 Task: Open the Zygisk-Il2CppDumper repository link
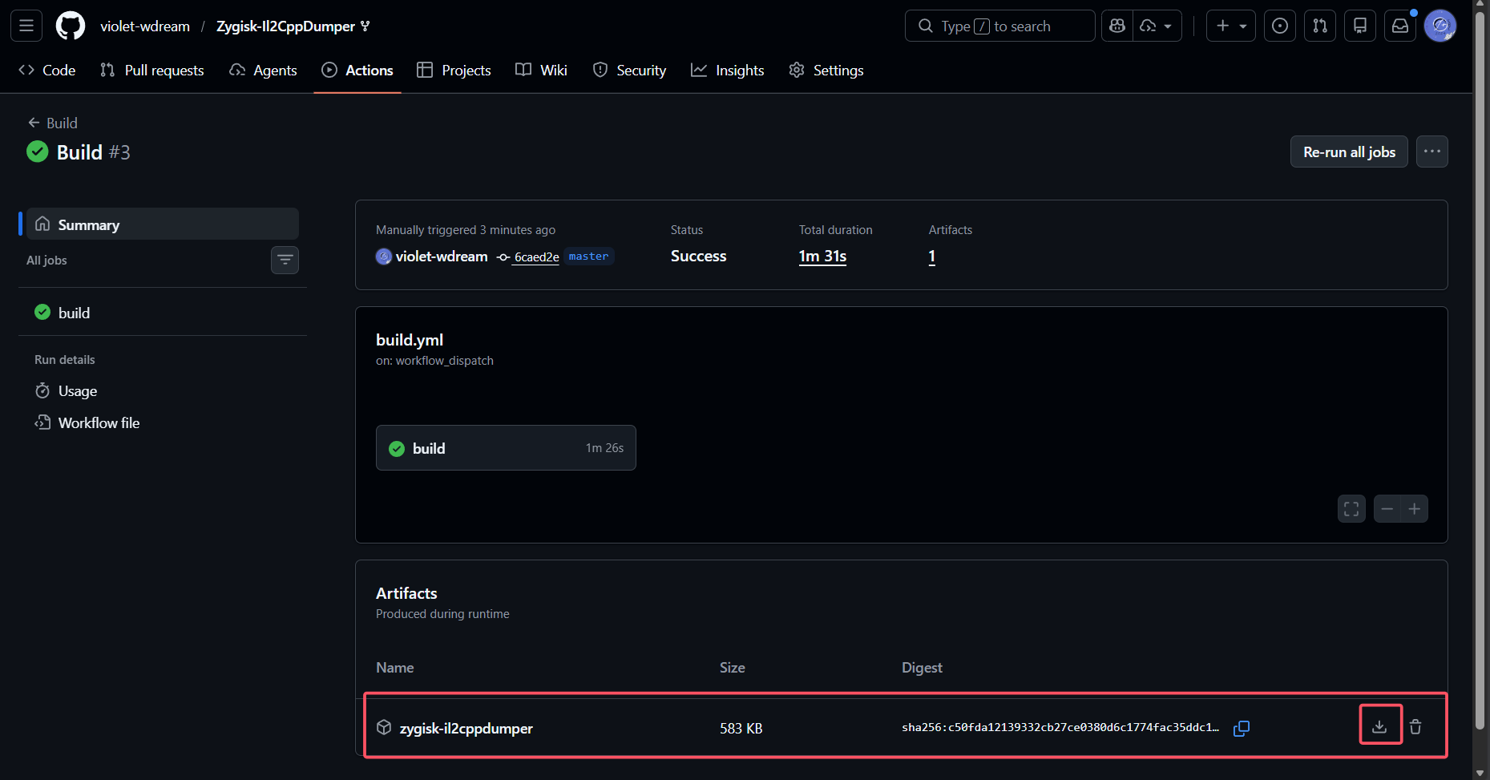click(285, 26)
